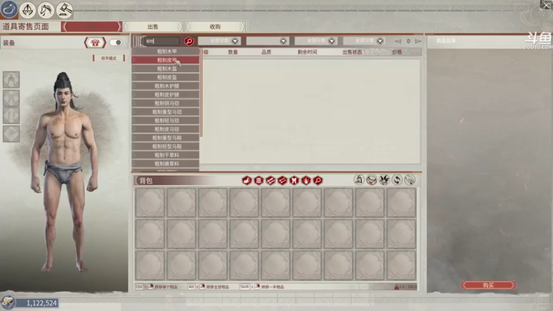Viewport: 553px width, 311px height.
Task: Switch to the 出售 tab
Action: pos(153,26)
